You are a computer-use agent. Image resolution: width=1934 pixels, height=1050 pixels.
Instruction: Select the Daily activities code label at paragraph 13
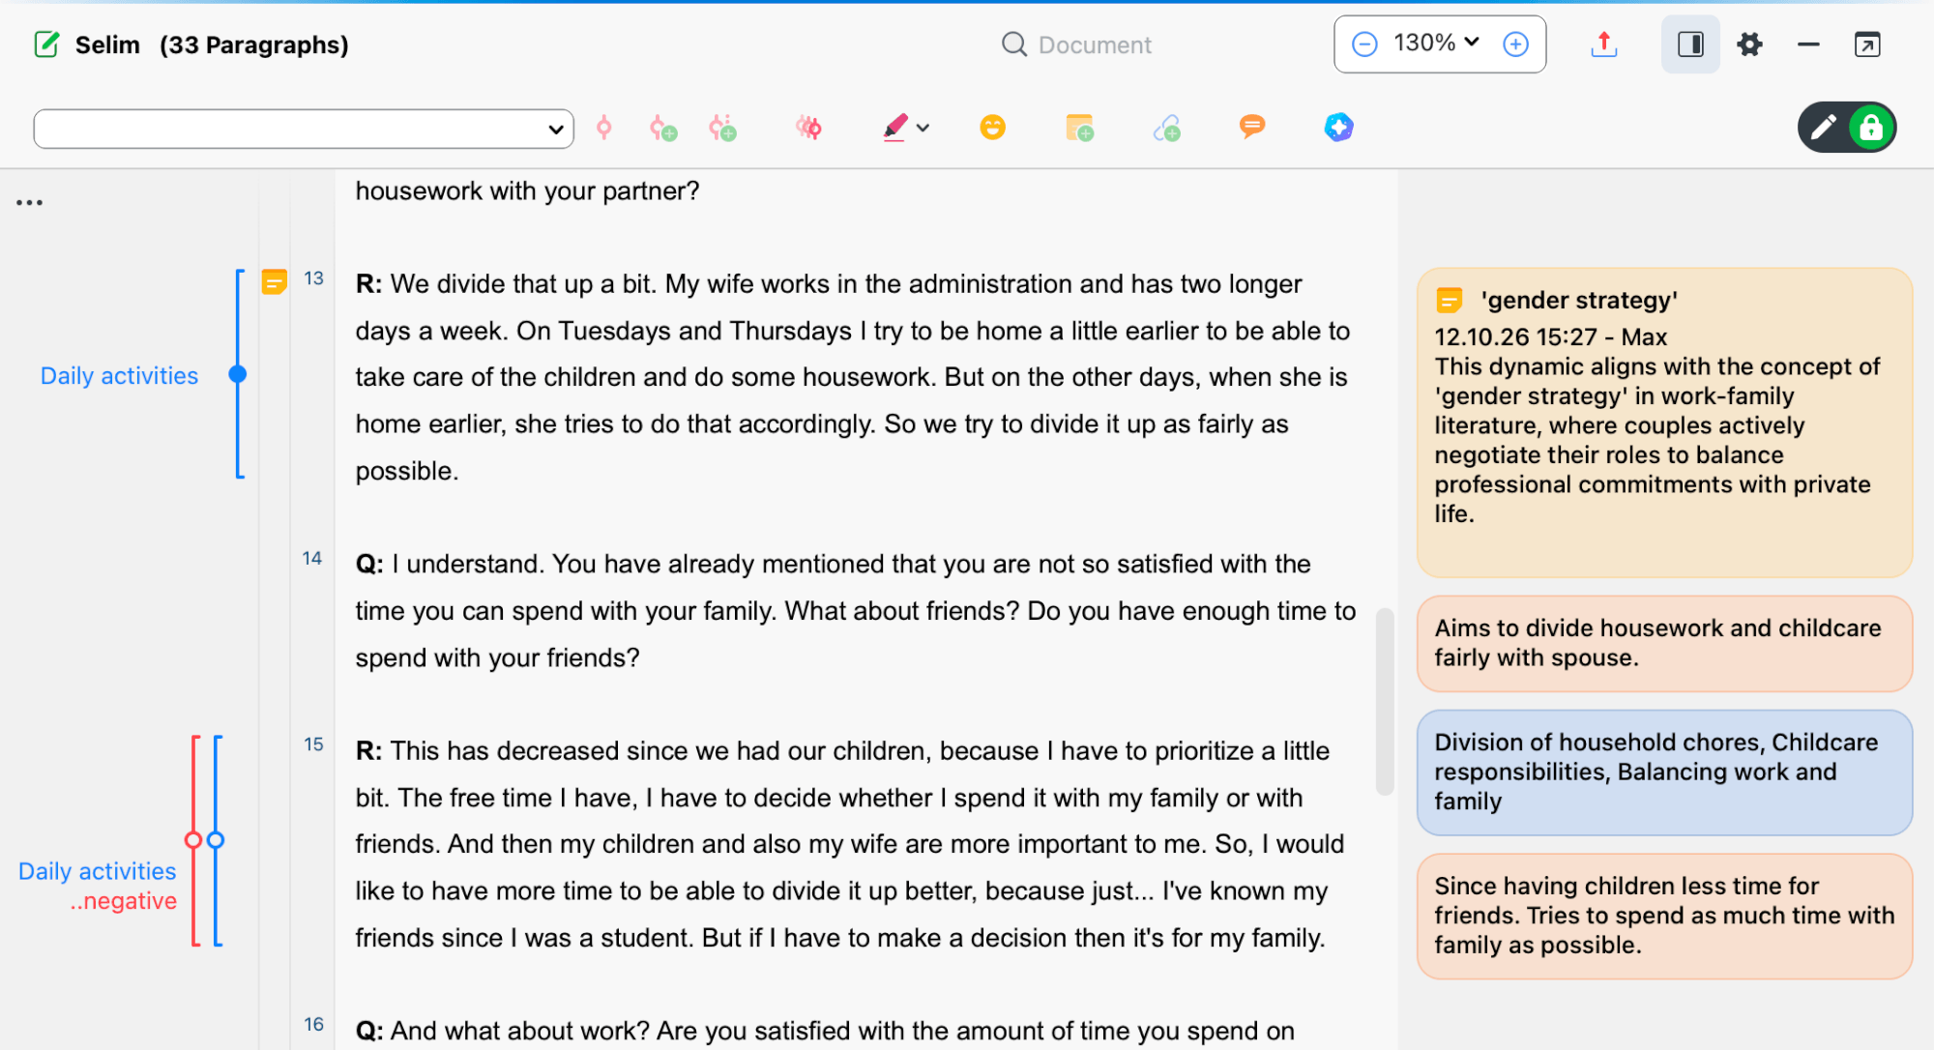coord(119,375)
